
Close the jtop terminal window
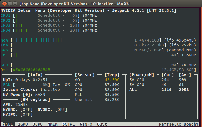click(4, 4)
